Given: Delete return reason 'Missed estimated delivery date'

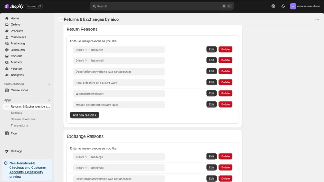Looking at the screenshot, I should (226, 104).
